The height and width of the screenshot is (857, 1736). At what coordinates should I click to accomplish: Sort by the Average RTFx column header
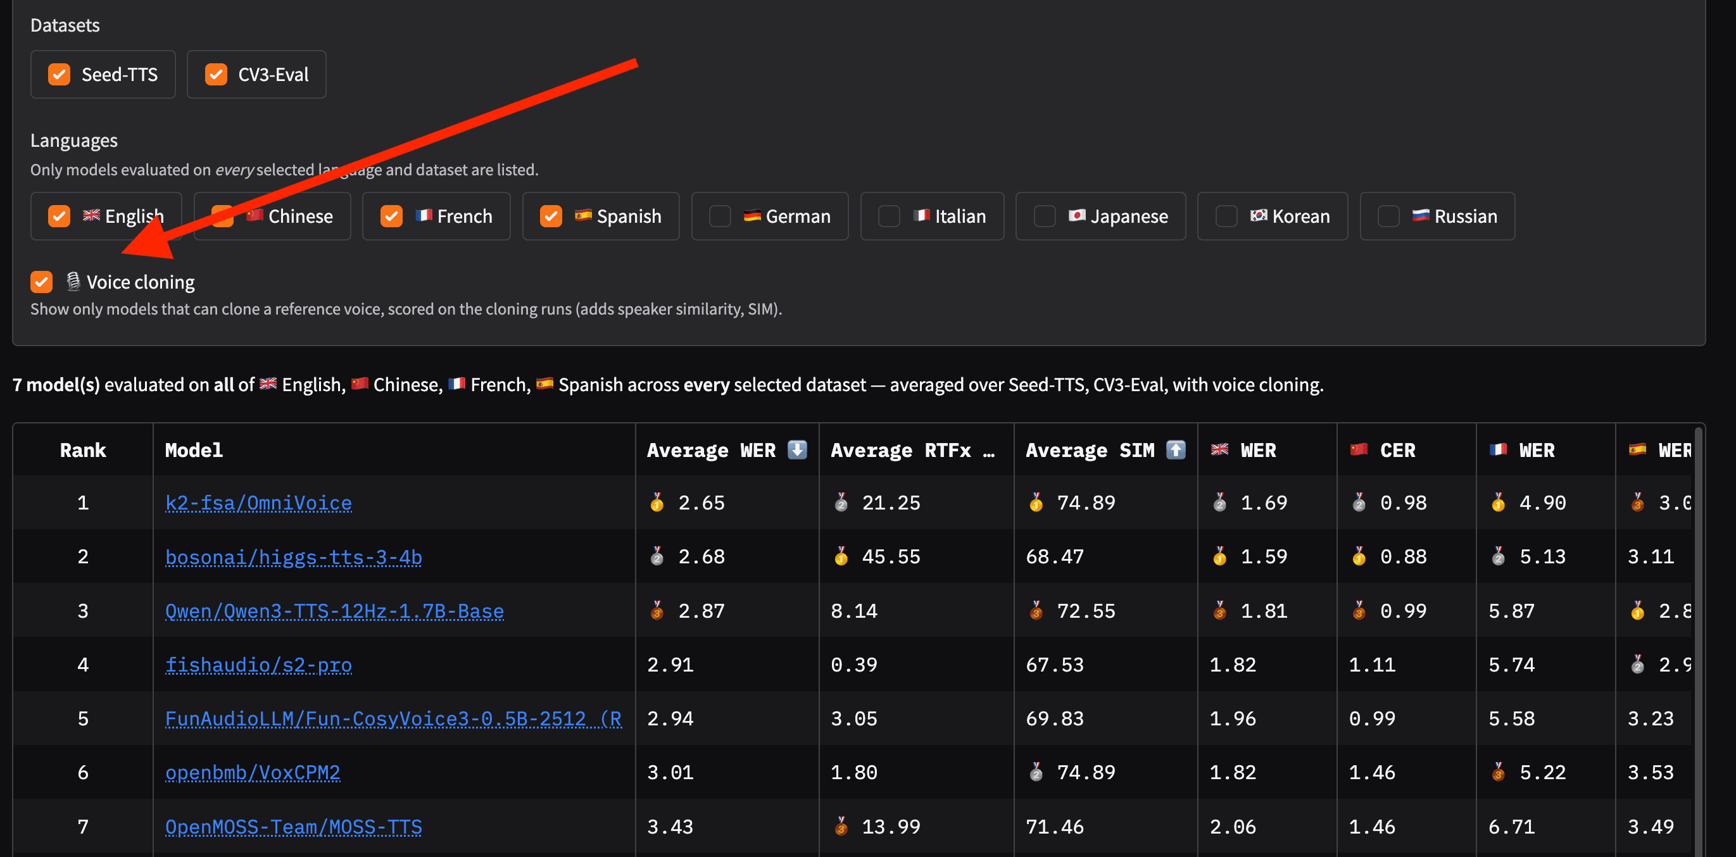(915, 449)
